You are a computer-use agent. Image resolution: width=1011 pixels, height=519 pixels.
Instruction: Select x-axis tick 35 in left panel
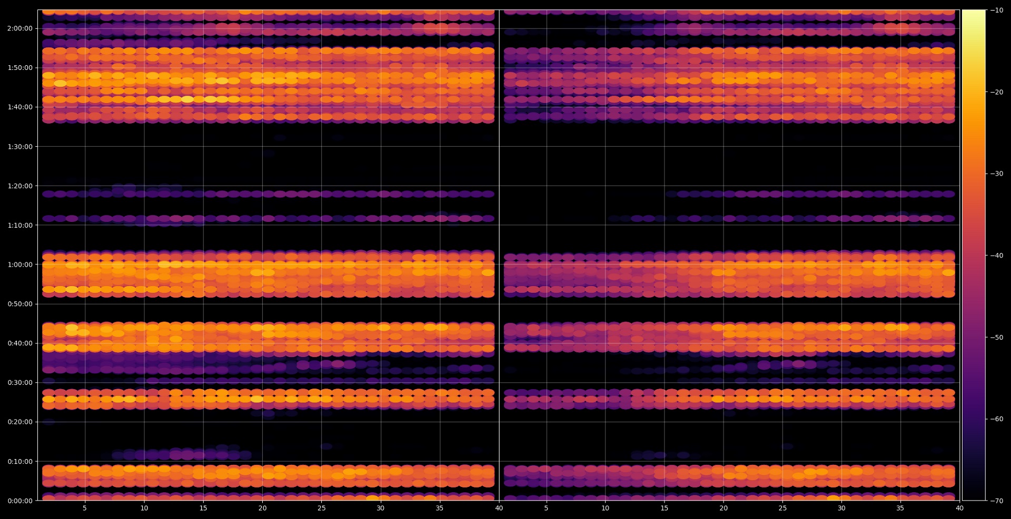(440, 508)
